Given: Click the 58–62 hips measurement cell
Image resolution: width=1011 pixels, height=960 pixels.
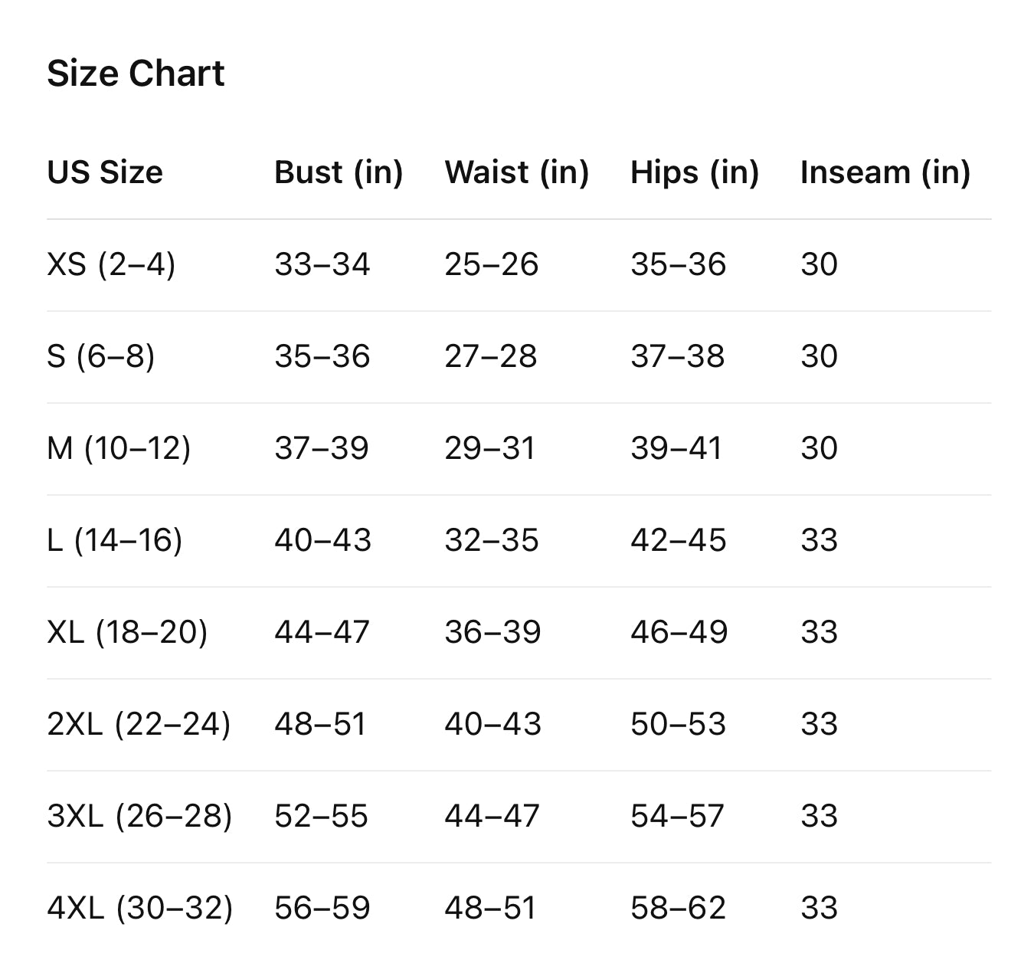Looking at the screenshot, I should [x=678, y=908].
